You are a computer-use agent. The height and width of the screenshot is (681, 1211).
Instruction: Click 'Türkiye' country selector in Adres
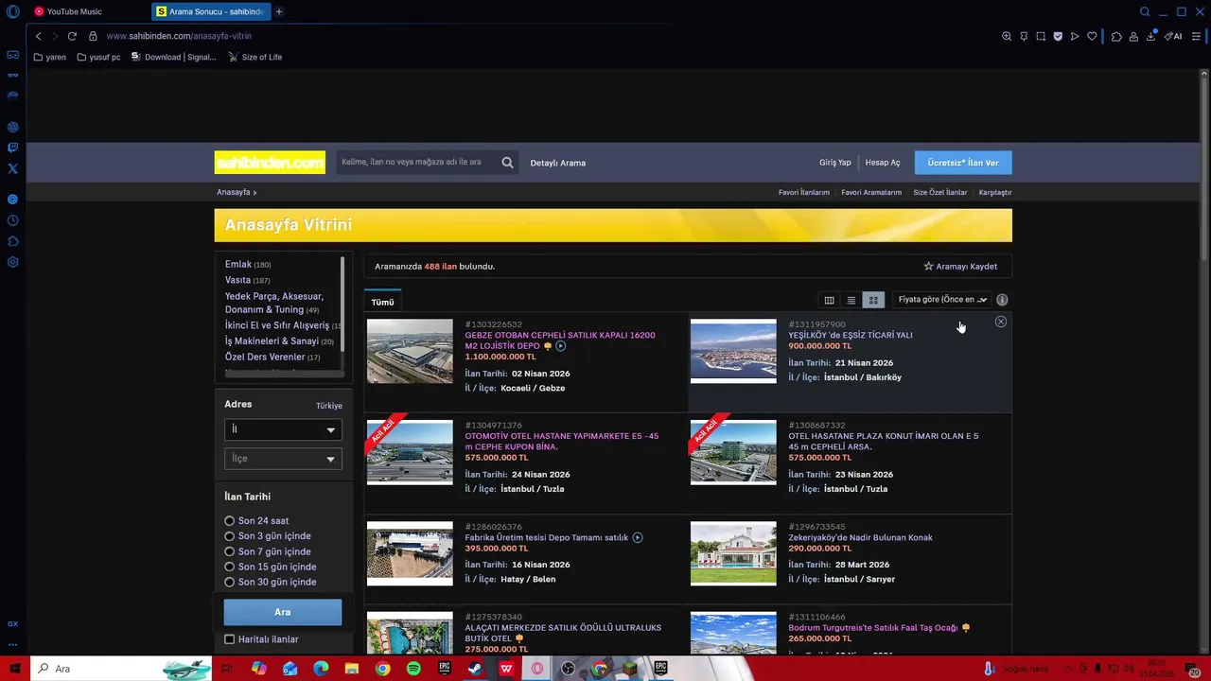[x=329, y=406]
